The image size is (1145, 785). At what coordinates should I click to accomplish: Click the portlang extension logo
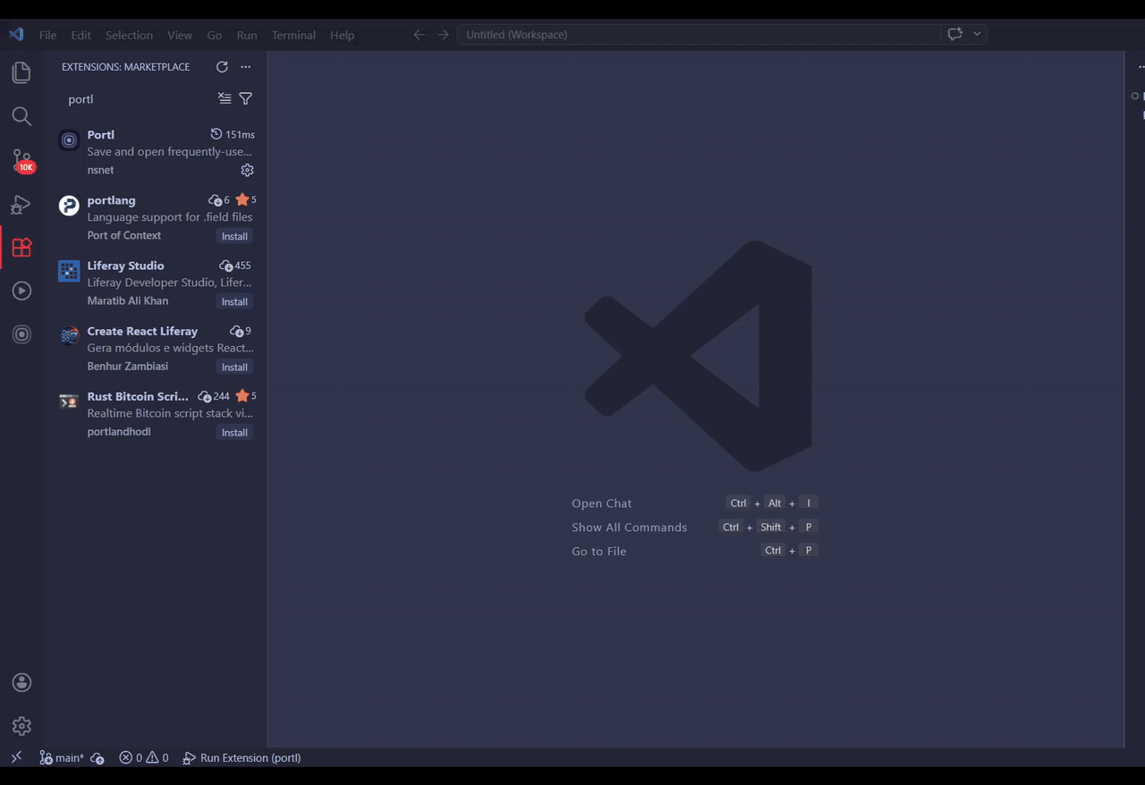click(69, 206)
